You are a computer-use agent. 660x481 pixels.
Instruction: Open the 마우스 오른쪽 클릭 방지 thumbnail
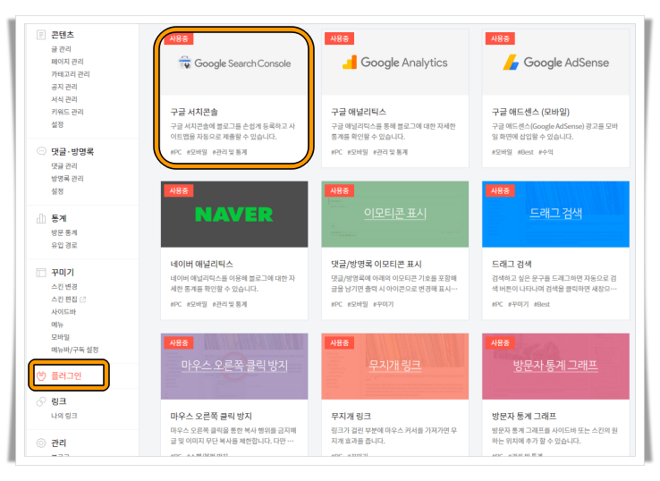234,367
